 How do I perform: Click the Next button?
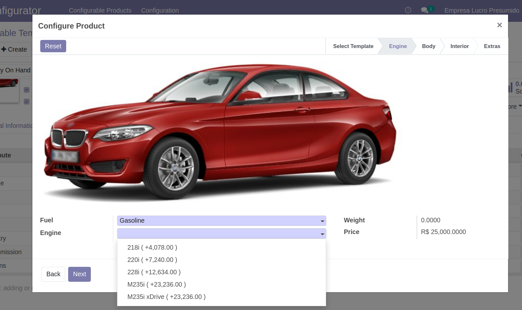[x=79, y=274]
